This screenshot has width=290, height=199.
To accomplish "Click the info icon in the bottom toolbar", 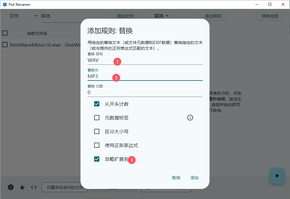I will [x=11, y=187].
